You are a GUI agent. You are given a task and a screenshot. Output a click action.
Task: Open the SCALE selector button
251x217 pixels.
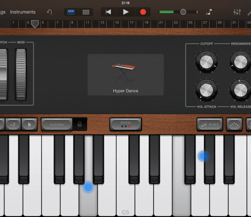click(210, 124)
